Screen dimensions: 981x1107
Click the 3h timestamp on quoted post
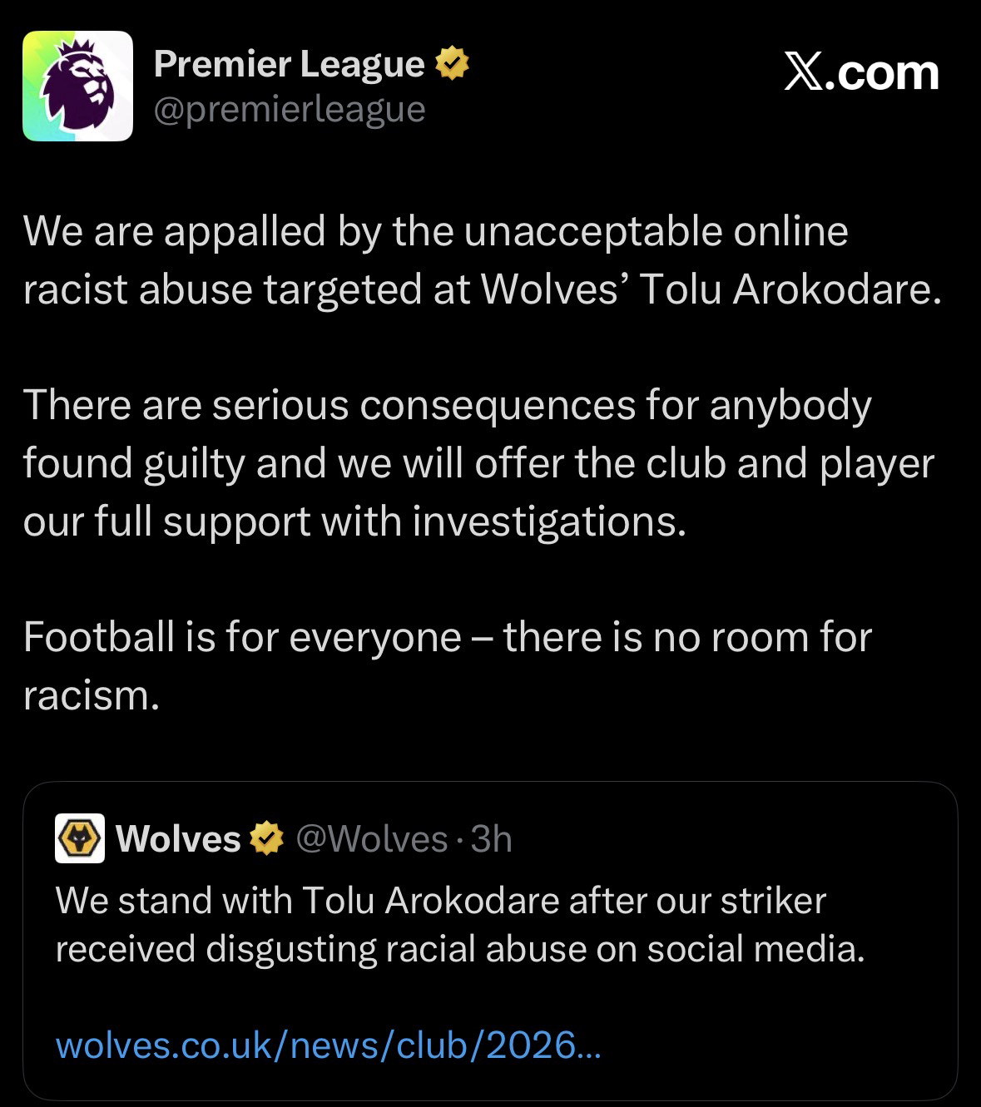(x=492, y=838)
